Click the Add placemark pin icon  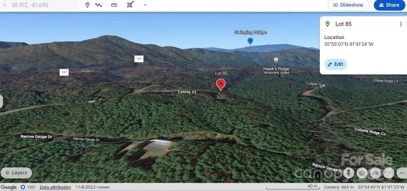click(x=87, y=5)
